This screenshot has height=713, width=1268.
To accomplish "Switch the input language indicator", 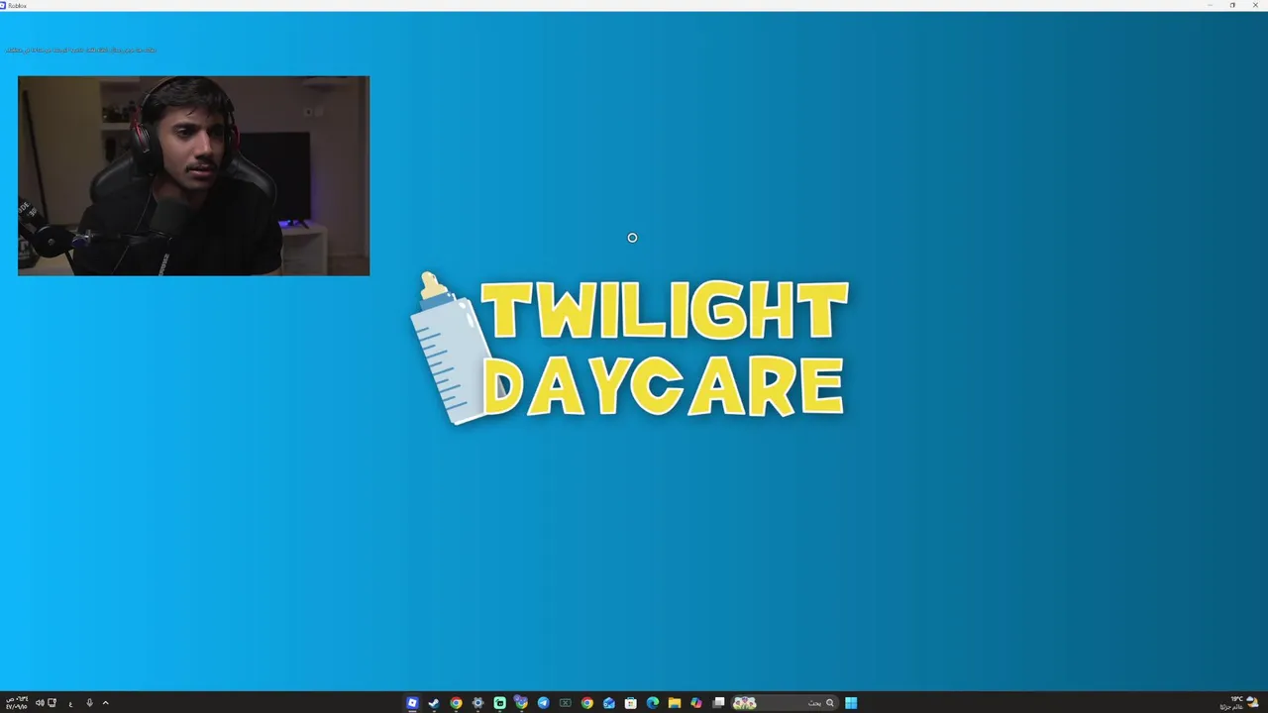I will [x=70, y=704].
